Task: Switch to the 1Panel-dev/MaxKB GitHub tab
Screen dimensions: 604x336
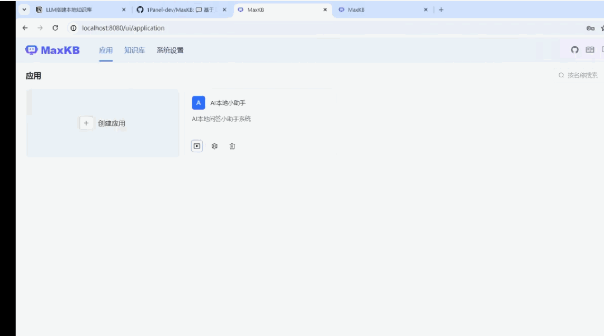Action: (x=181, y=10)
